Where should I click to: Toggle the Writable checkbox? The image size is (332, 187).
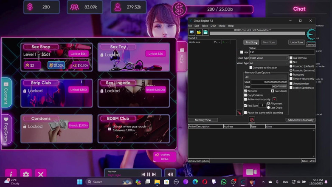click(x=245, y=91)
